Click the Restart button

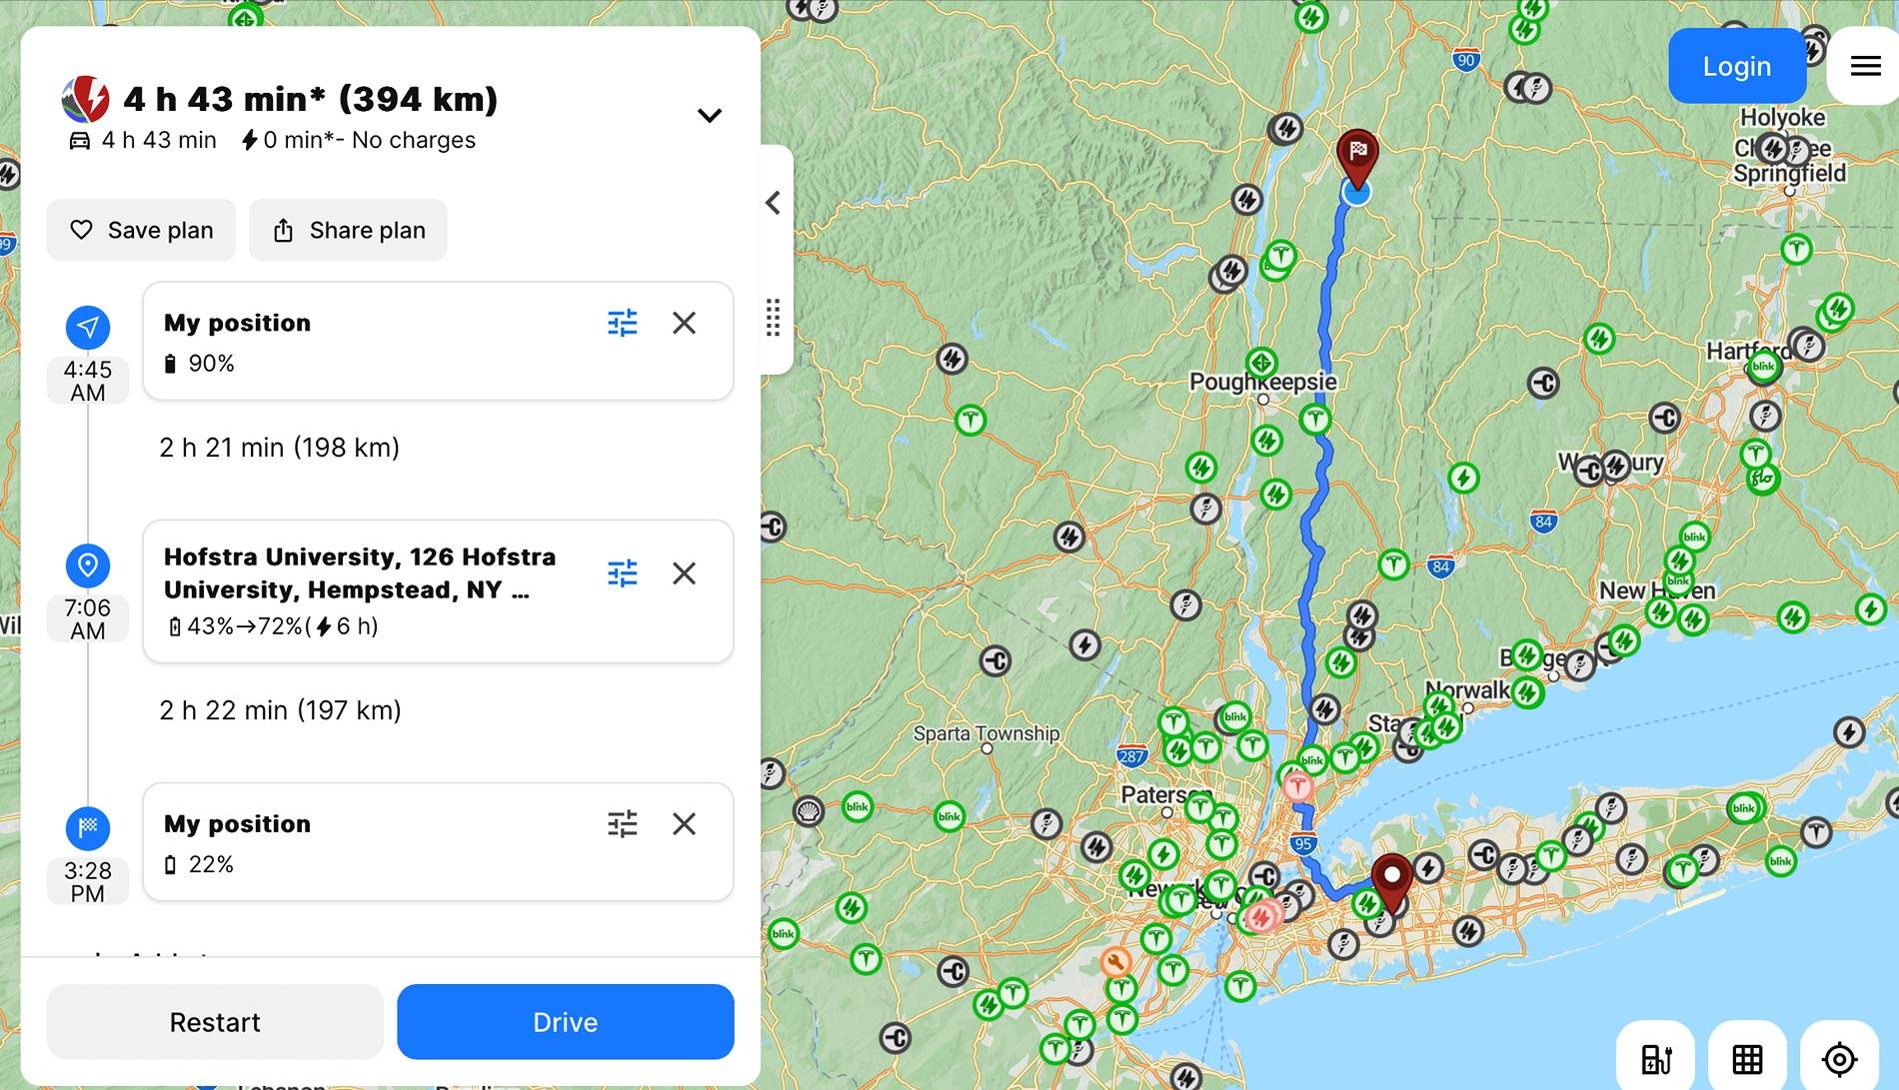point(215,1022)
